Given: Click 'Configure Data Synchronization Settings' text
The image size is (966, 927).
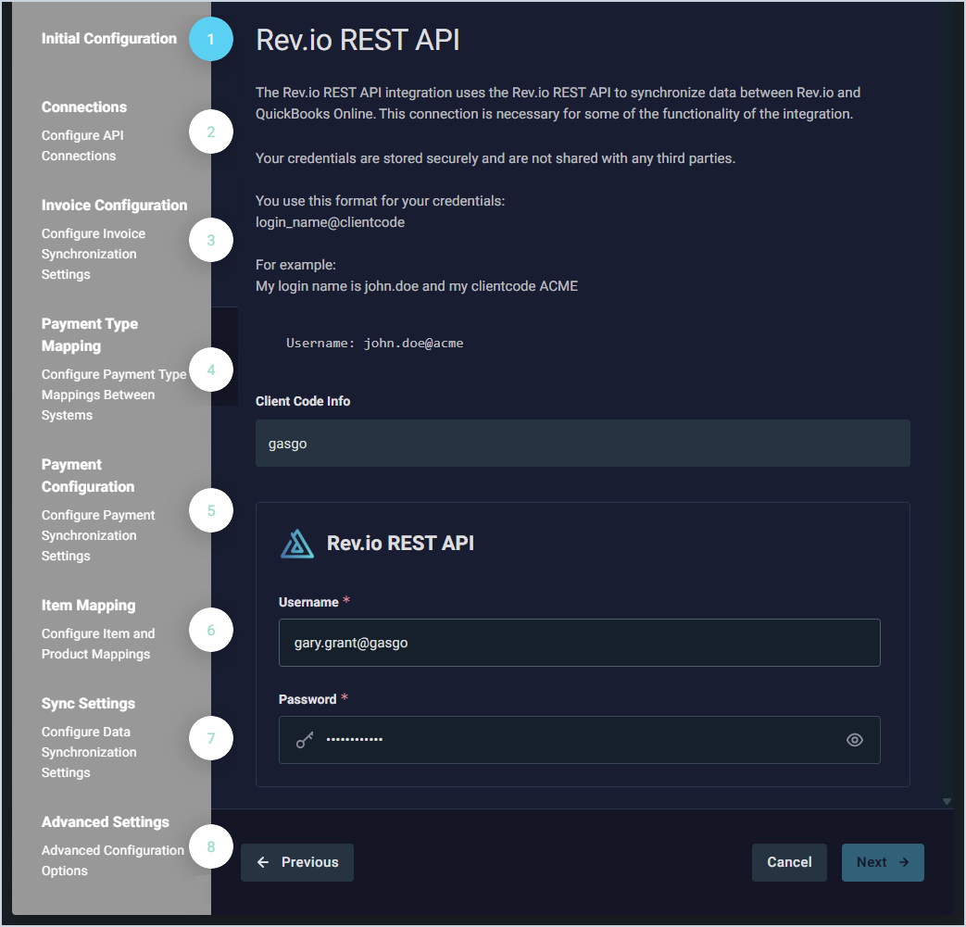Looking at the screenshot, I should pos(89,752).
